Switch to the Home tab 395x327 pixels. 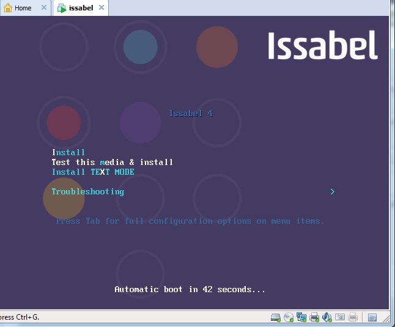click(x=25, y=8)
